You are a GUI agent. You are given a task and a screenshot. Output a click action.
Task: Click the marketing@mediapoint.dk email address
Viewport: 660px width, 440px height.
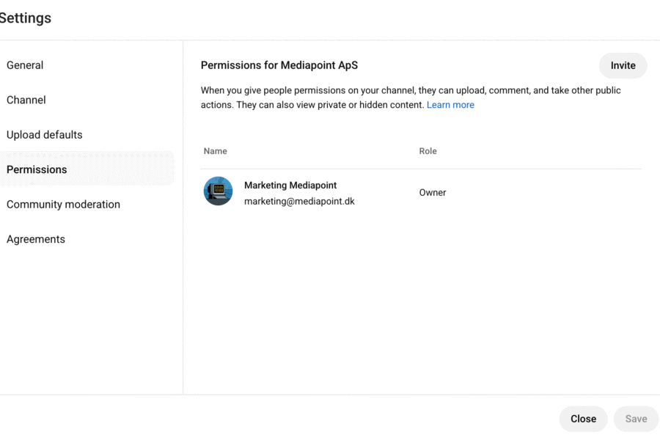(299, 201)
